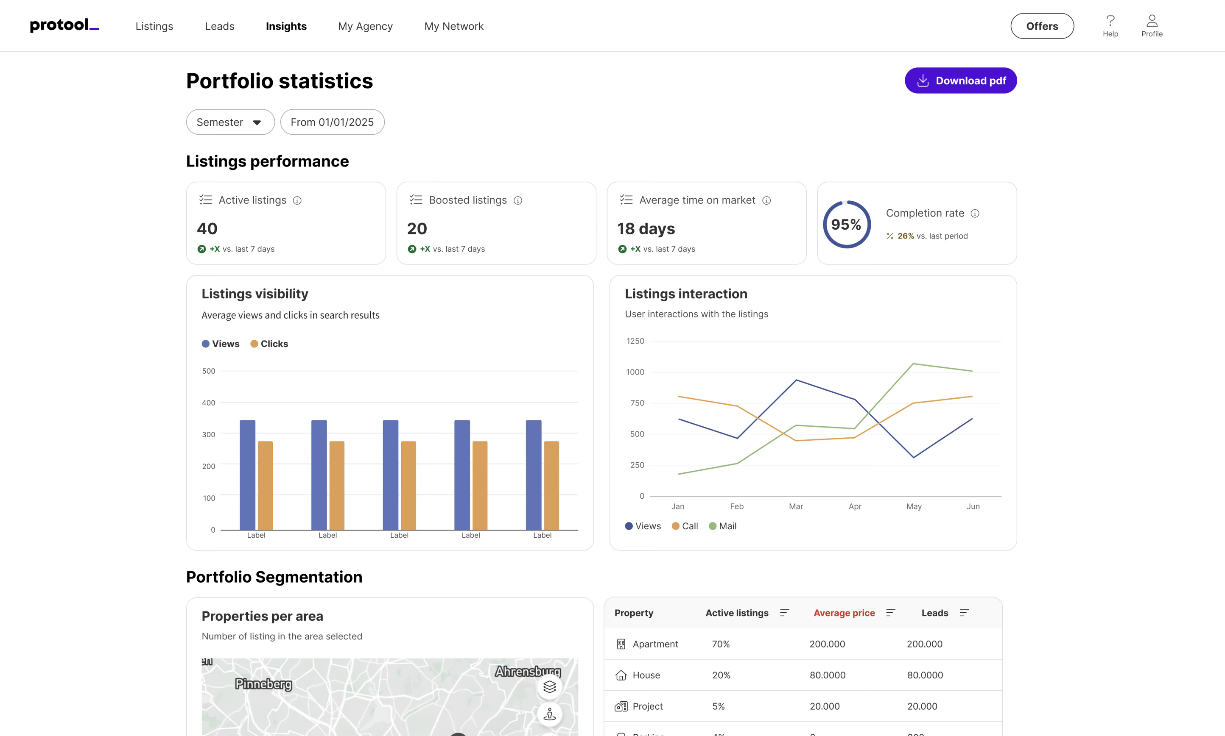Select the From 01/01/2025 date field
Screen dimensions: 1225x736
332,122
